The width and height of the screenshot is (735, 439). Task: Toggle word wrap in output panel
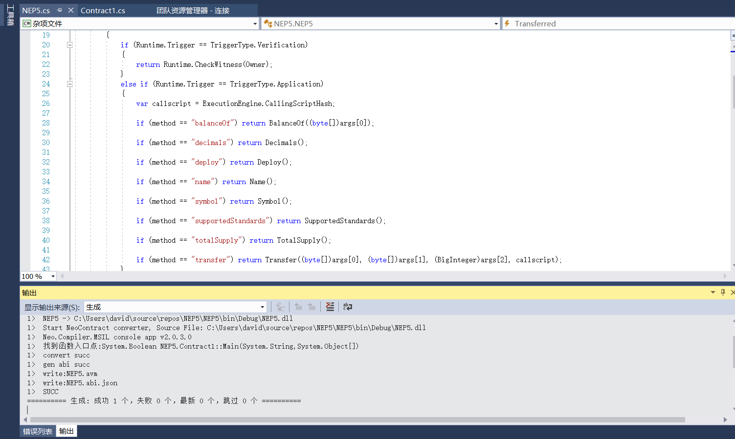click(x=348, y=307)
